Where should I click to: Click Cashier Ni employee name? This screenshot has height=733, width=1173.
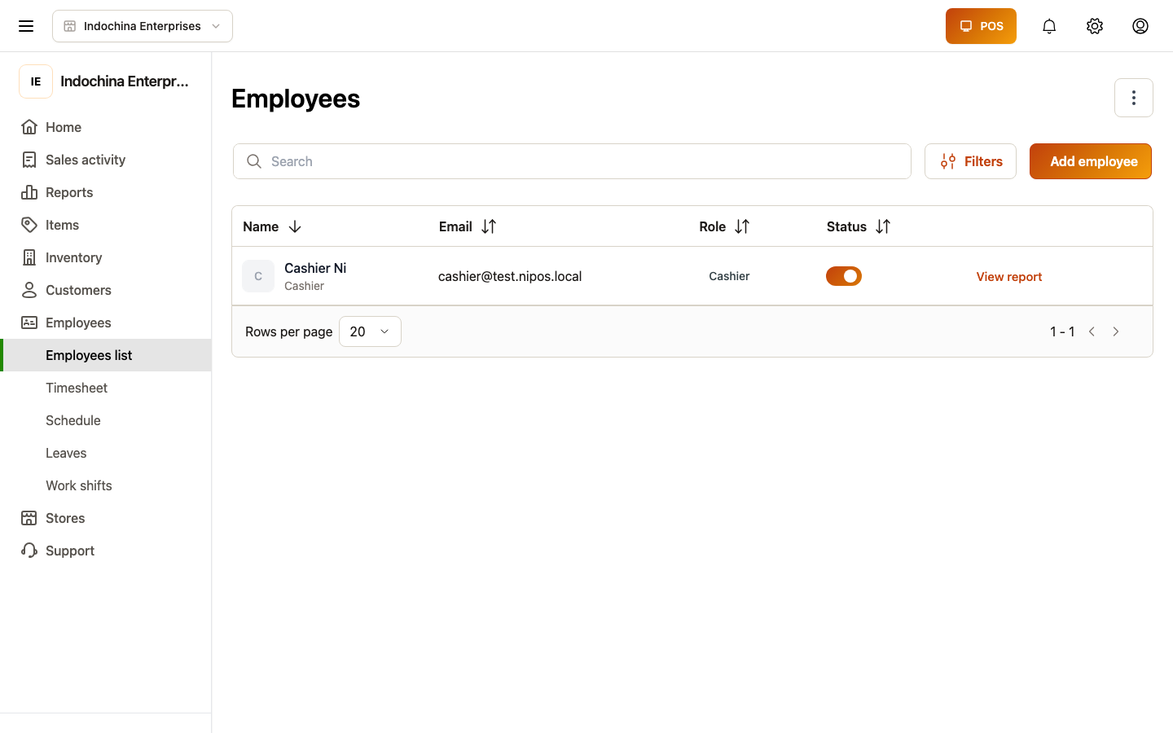pos(315,268)
